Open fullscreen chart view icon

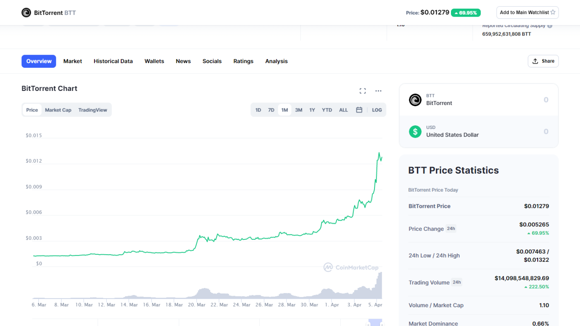pos(362,91)
